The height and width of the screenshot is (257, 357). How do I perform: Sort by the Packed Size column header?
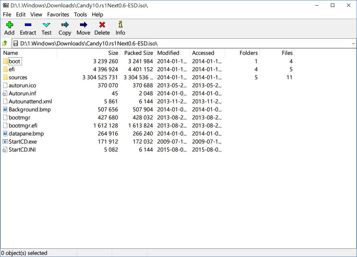[138, 53]
